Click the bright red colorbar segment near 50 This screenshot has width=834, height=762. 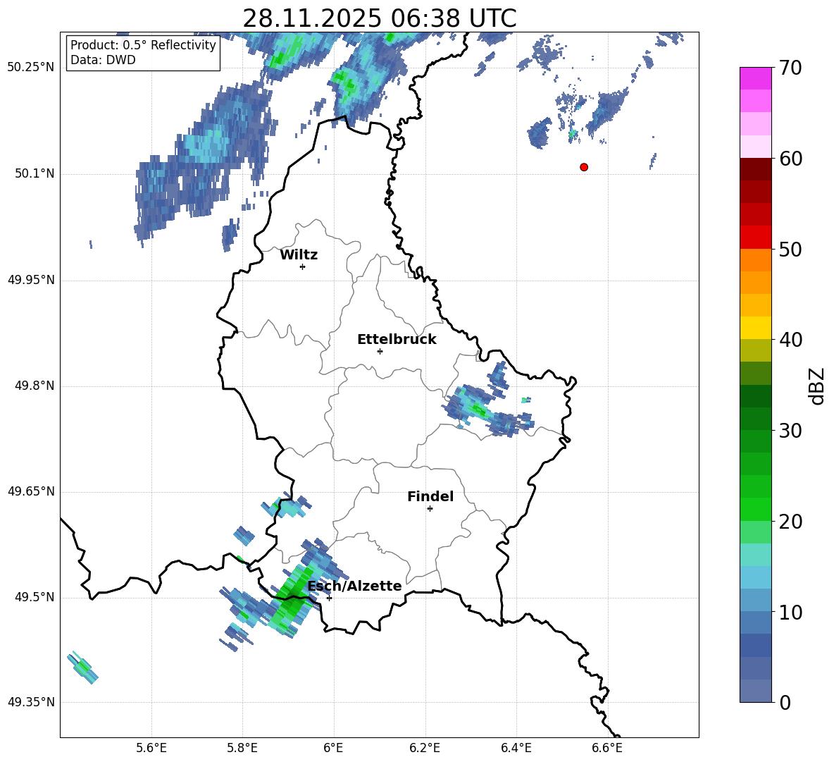point(755,238)
